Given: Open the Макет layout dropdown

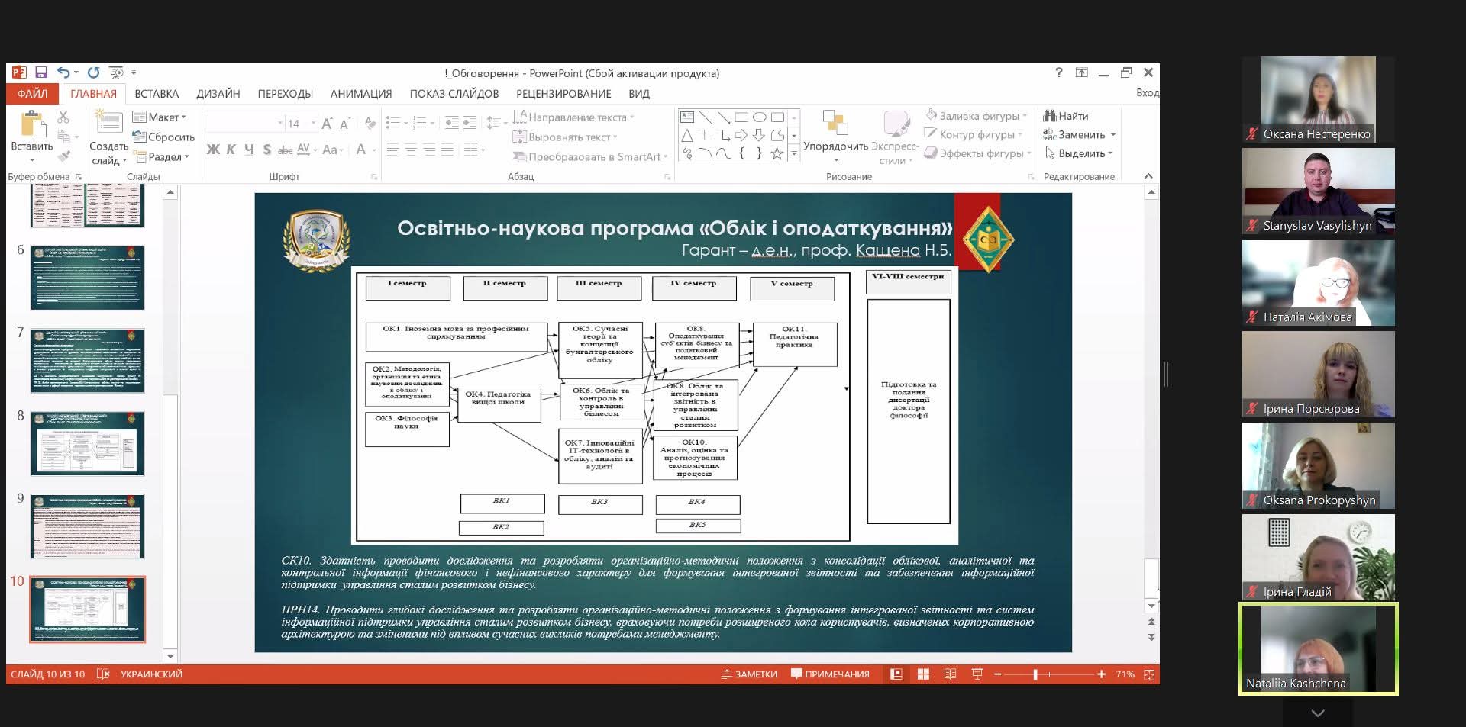Looking at the screenshot, I should point(160,117).
